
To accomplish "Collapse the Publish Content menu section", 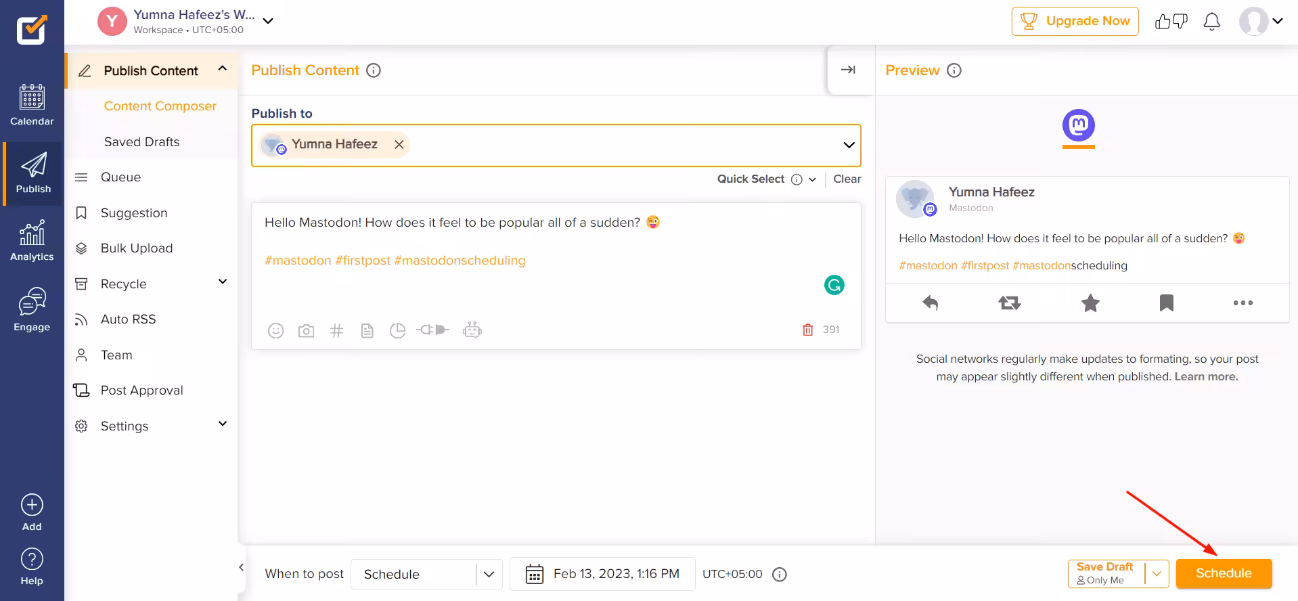I will pyautogui.click(x=223, y=68).
